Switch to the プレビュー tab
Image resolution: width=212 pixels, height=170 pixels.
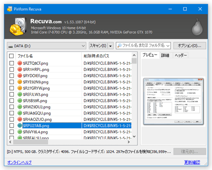point(150,55)
